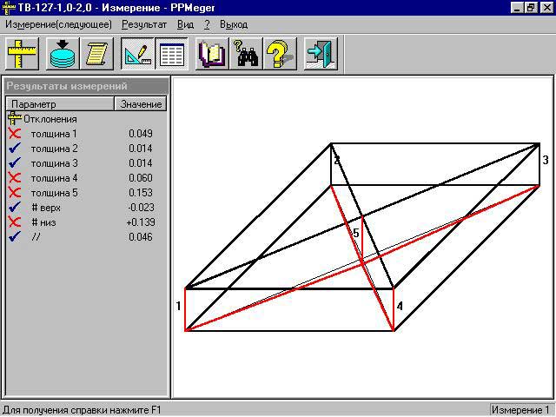This screenshot has height=417, width=556.
Task: Click the blue checkmark beside // row
Action: coord(15,236)
